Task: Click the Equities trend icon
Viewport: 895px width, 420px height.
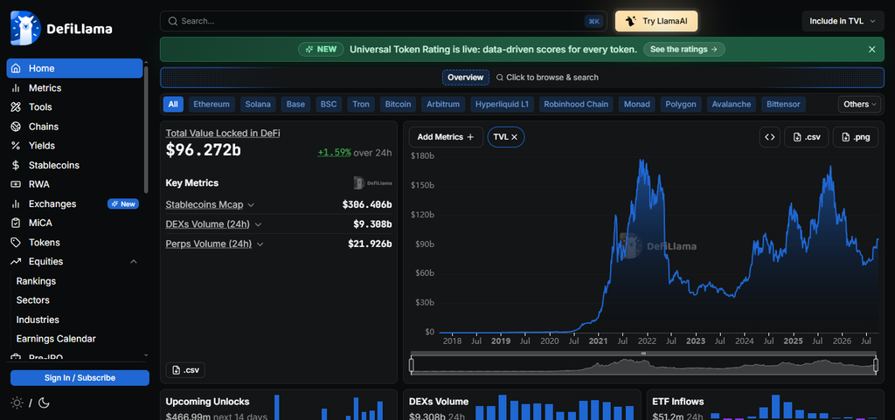Action: (17, 262)
